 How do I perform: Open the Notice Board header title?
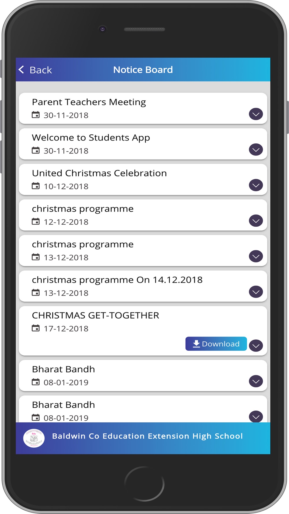143,70
